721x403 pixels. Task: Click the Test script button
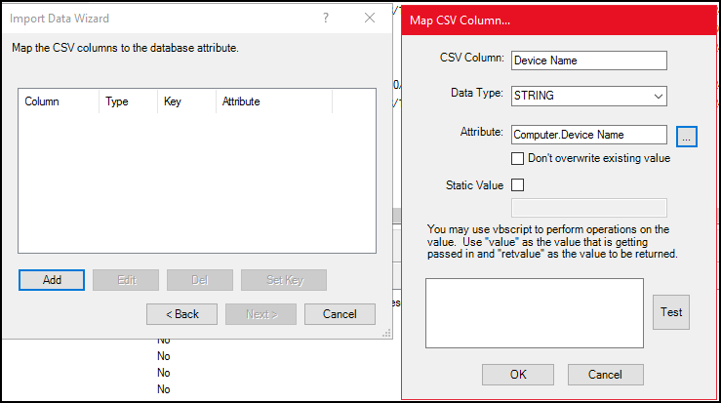click(x=670, y=312)
